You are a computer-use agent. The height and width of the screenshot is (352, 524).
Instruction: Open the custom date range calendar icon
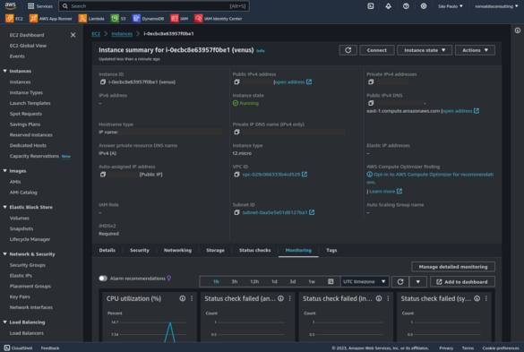pyautogui.click(x=331, y=281)
